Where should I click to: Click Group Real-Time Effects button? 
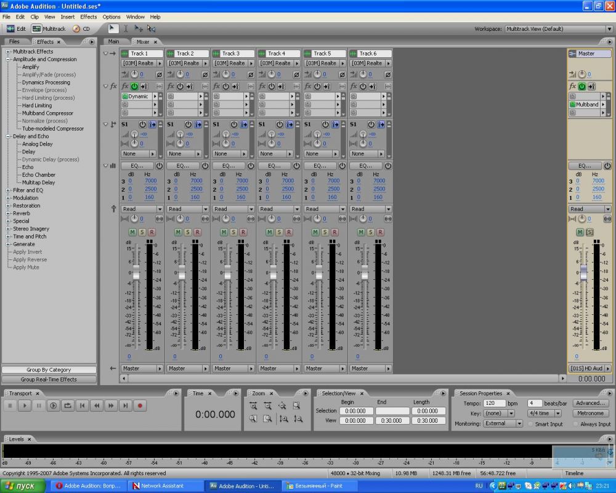tap(49, 380)
